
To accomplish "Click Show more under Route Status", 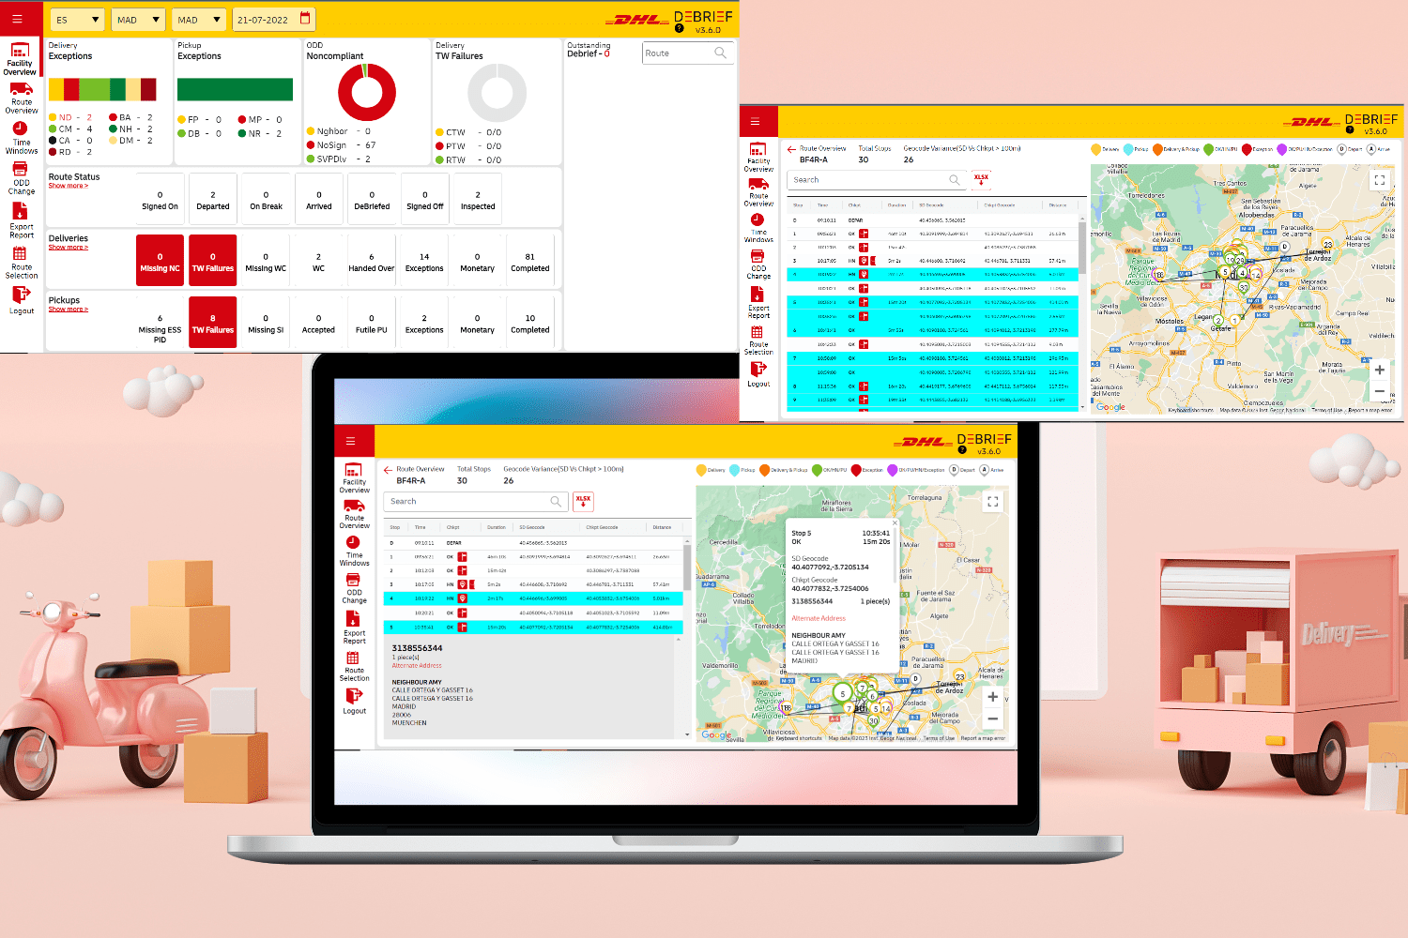I will tap(69, 186).
